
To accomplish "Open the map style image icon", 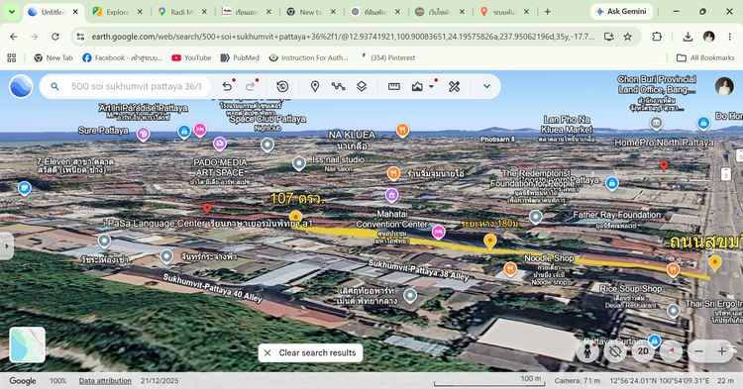I will click(417, 86).
